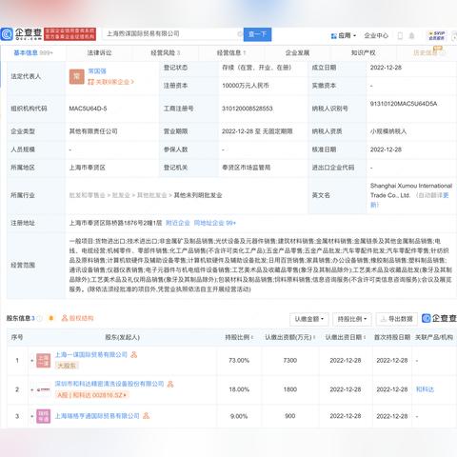Click equity icon next to 深圳市和科达精密清洗设备股份有限公司
The image size is (457, 457).
pos(170,384)
